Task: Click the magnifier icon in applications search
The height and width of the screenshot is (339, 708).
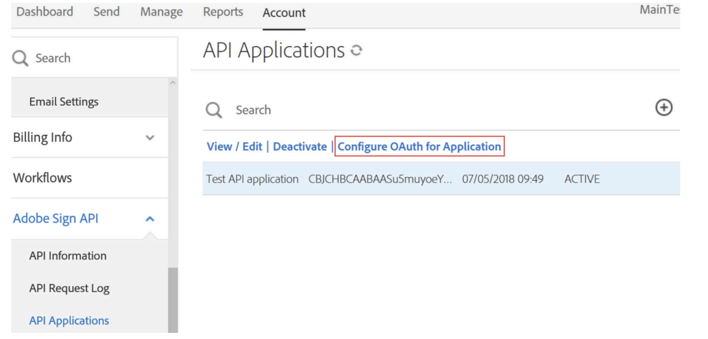Action: [x=214, y=110]
